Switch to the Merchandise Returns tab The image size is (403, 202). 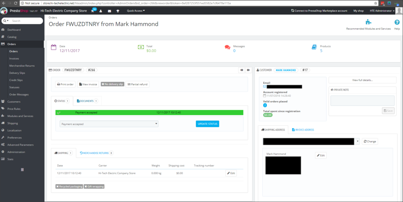pyautogui.click(x=96, y=153)
